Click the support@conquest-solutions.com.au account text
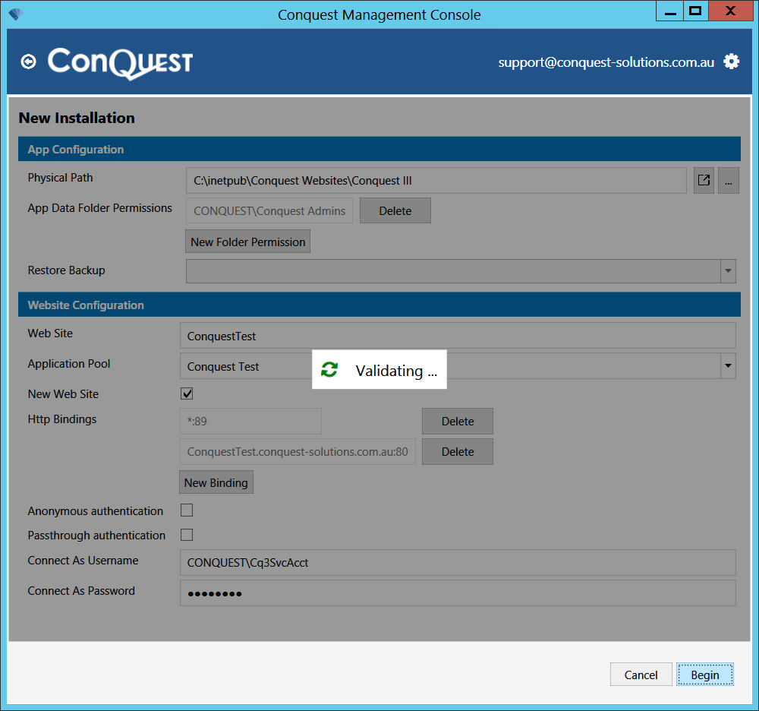 [606, 62]
